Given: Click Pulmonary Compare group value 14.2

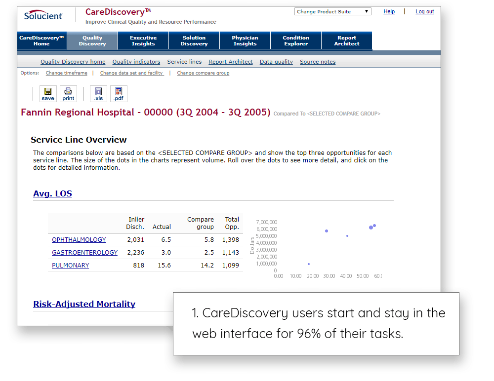Looking at the screenshot, I should 207,266.
